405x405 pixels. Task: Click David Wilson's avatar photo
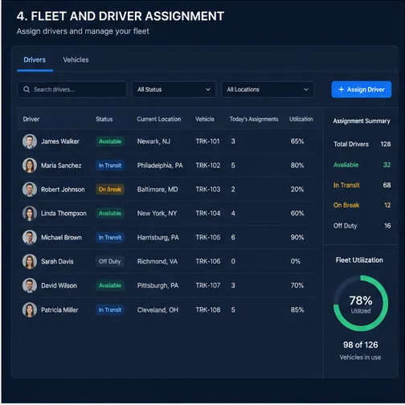pos(30,285)
